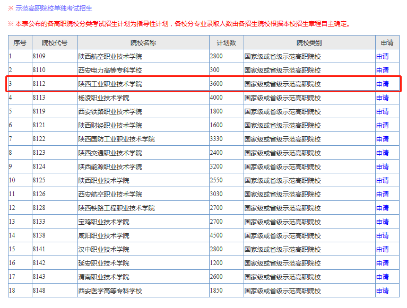This screenshot has height=308, width=407.
Task: Apply to 陕西职业技术学院 using 申请
Action: [382, 180]
